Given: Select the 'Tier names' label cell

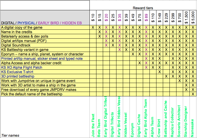Looking at the screenshot, I should (x=10, y=136).
